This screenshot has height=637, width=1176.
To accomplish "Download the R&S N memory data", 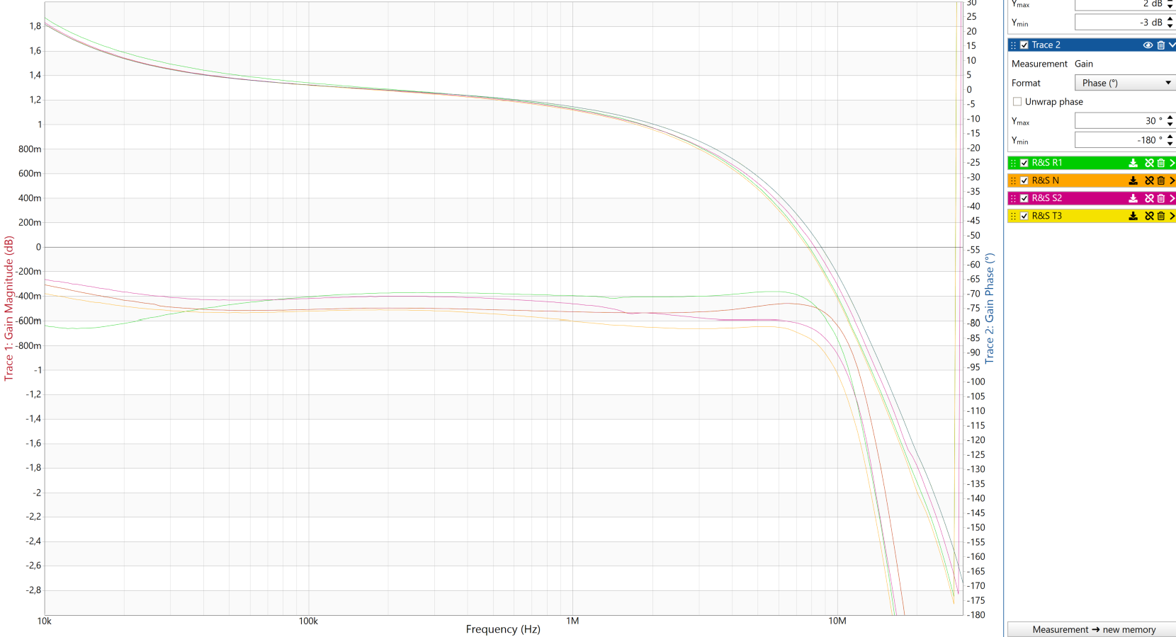I will click(1133, 180).
